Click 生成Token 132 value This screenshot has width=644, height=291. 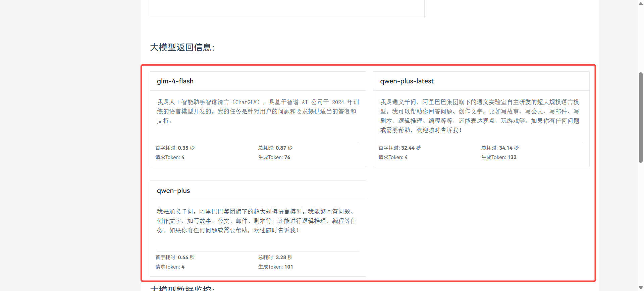click(499, 157)
